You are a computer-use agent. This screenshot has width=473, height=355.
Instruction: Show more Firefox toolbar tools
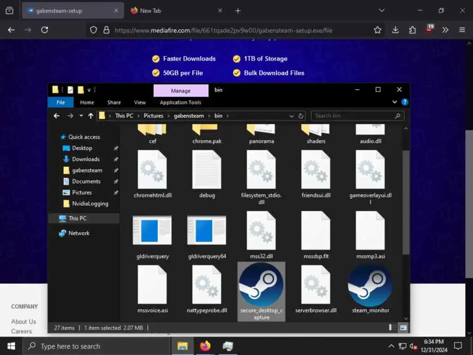tap(445, 30)
